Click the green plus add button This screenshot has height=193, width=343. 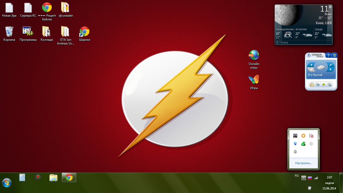(324, 84)
